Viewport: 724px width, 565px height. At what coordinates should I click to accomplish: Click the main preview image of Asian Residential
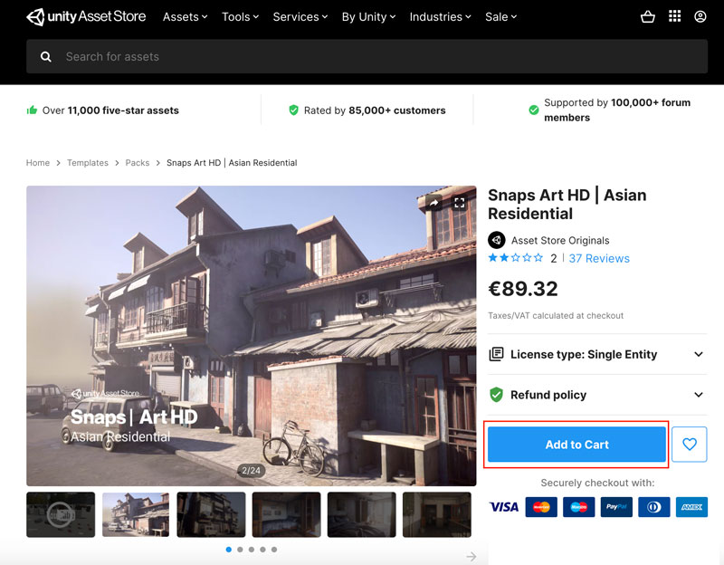click(252, 336)
